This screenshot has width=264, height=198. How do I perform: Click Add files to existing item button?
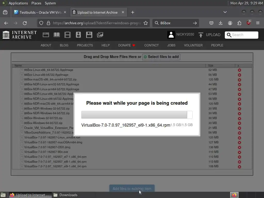point(132,188)
